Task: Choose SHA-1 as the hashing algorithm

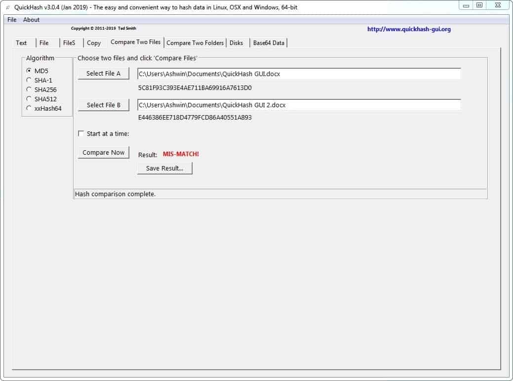Action: point(29,80)
